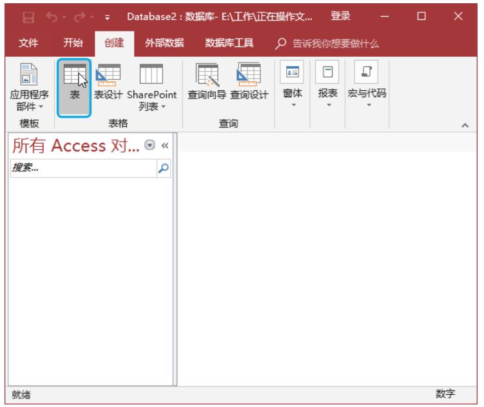Click the magnifier search icon in navigation pane
The width and height of the screenshot is (484, 407).
(x=163, y=168)
